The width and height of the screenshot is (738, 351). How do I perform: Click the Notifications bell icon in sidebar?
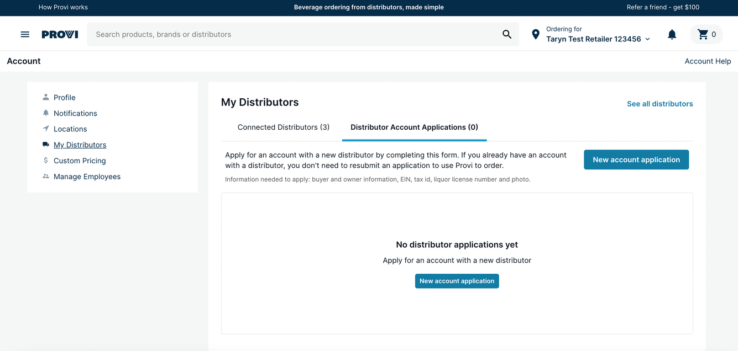click(x=45, y=113)
